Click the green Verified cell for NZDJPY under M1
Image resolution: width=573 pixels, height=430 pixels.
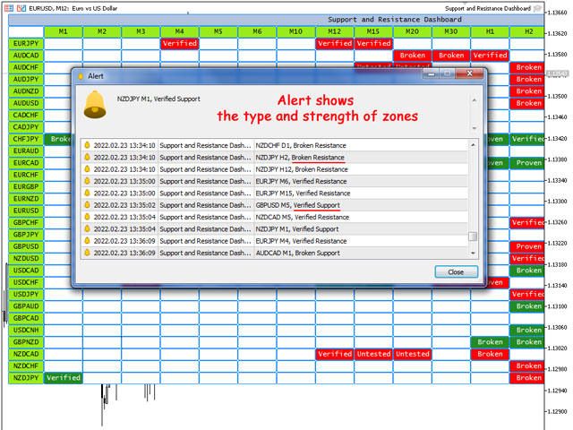(x=64, y=378)
